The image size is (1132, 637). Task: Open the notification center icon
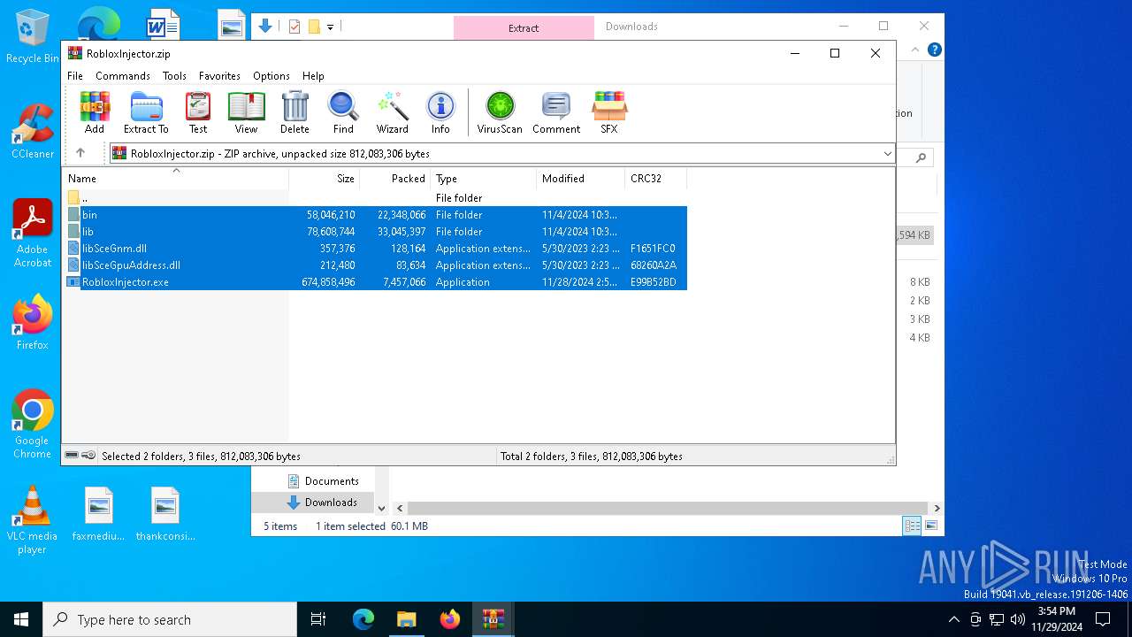click(x=1103, y=619)
